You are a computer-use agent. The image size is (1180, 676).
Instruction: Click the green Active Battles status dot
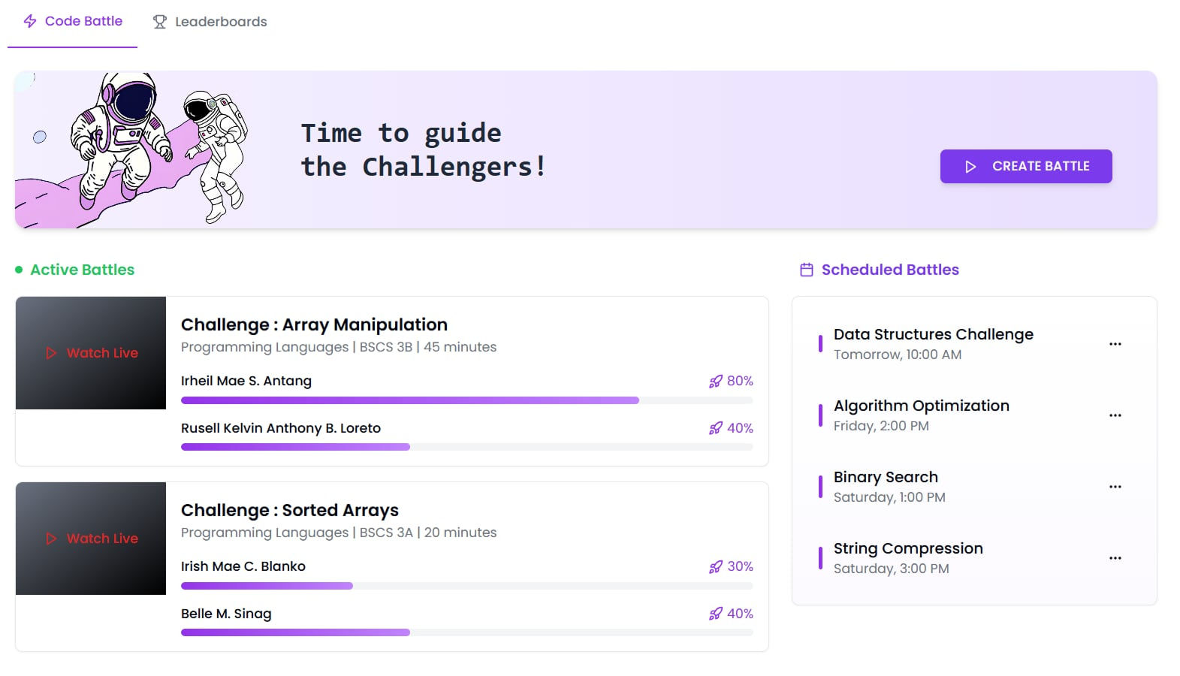coord(19,270)
